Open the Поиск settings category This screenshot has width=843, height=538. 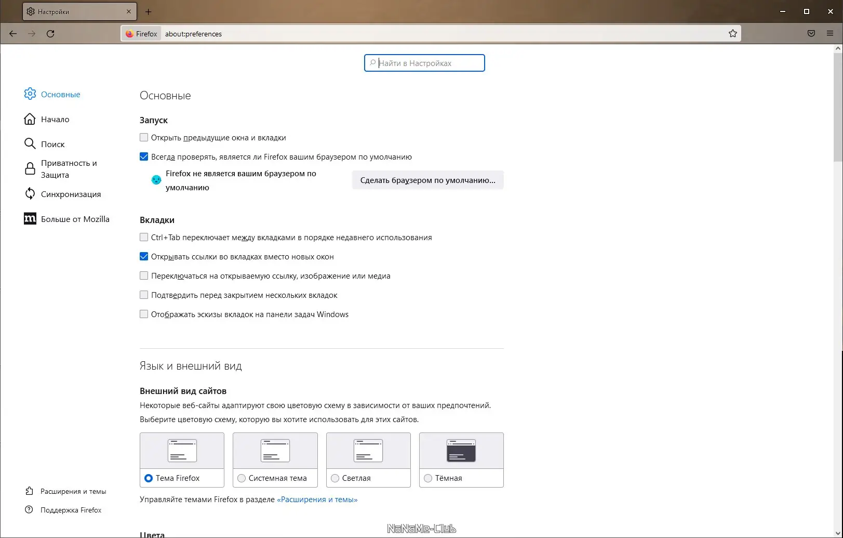coord(52,144)
